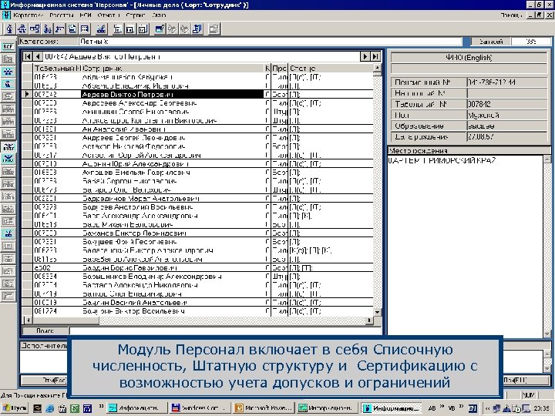Go to the next record with navigator arrow
This screenshot has width=555, height=416.
click(x=365, y=56)
